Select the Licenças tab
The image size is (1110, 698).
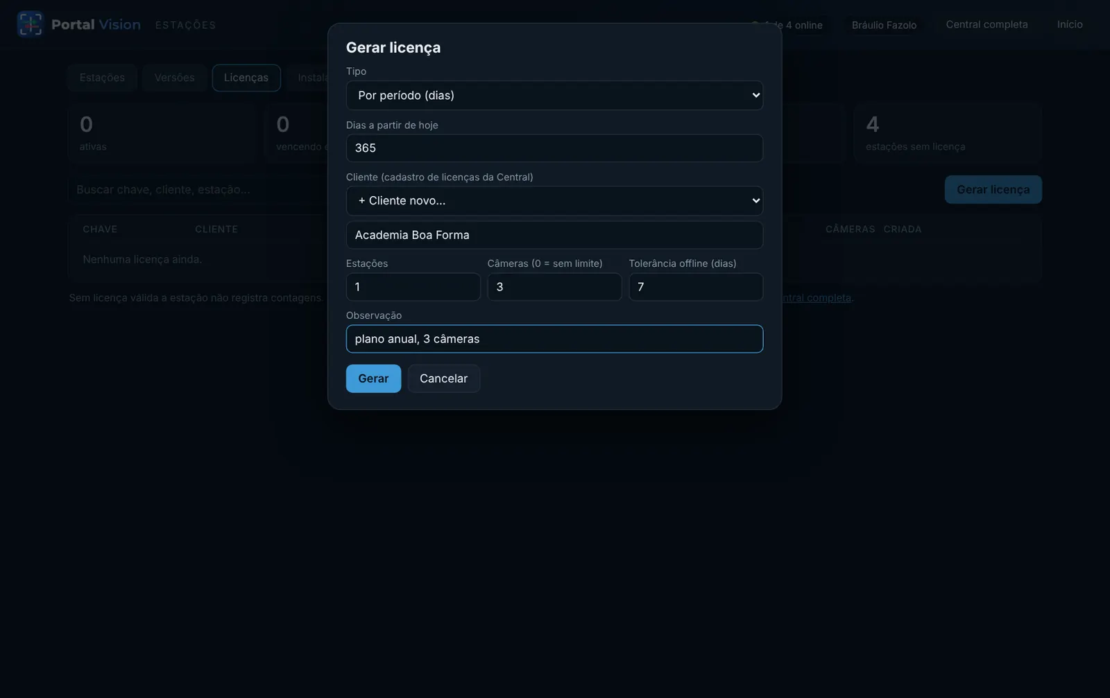[246, 78]
